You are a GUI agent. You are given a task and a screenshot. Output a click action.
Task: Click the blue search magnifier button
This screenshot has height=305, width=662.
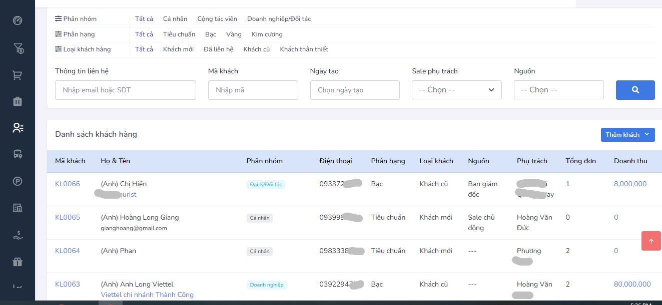pos(635,90)
